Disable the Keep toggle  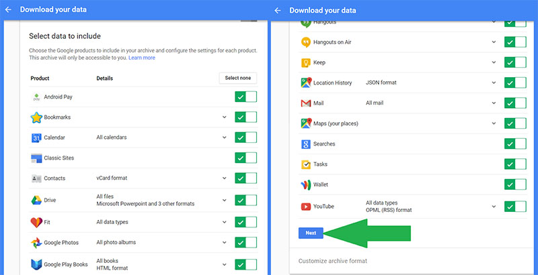click(x=515, y=62)
